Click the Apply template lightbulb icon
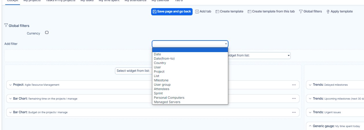The width and height of the screenshot is (364, 130). pyautogui.click(x=328, y=12)
